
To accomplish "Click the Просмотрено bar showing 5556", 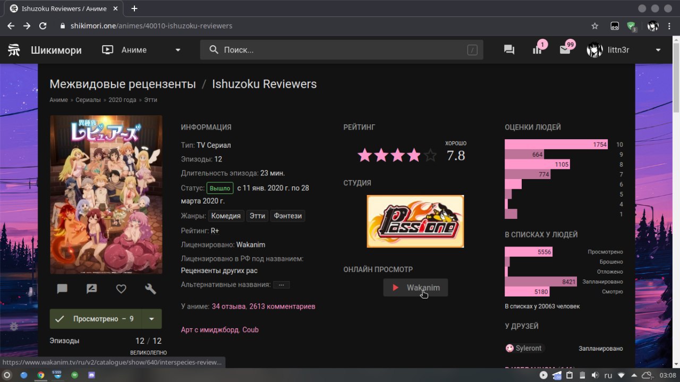I will (x=529, y=252).
